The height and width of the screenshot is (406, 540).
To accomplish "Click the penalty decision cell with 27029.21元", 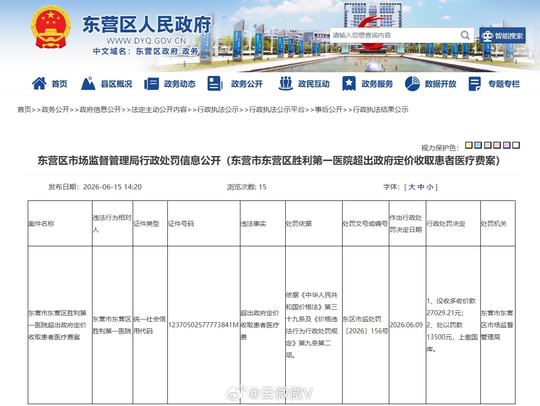I will [x=452, y=325].
